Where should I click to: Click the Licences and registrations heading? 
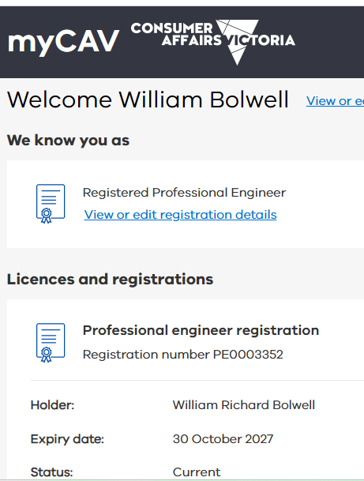tap(110, 280)
